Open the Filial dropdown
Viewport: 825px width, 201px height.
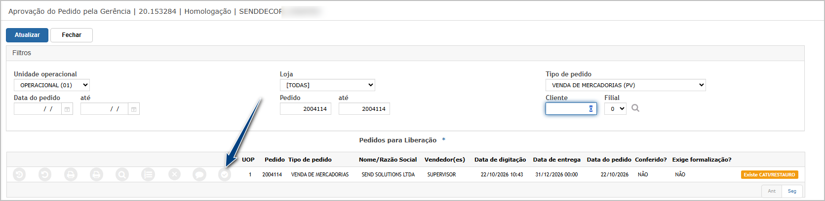tap(615, 109)
